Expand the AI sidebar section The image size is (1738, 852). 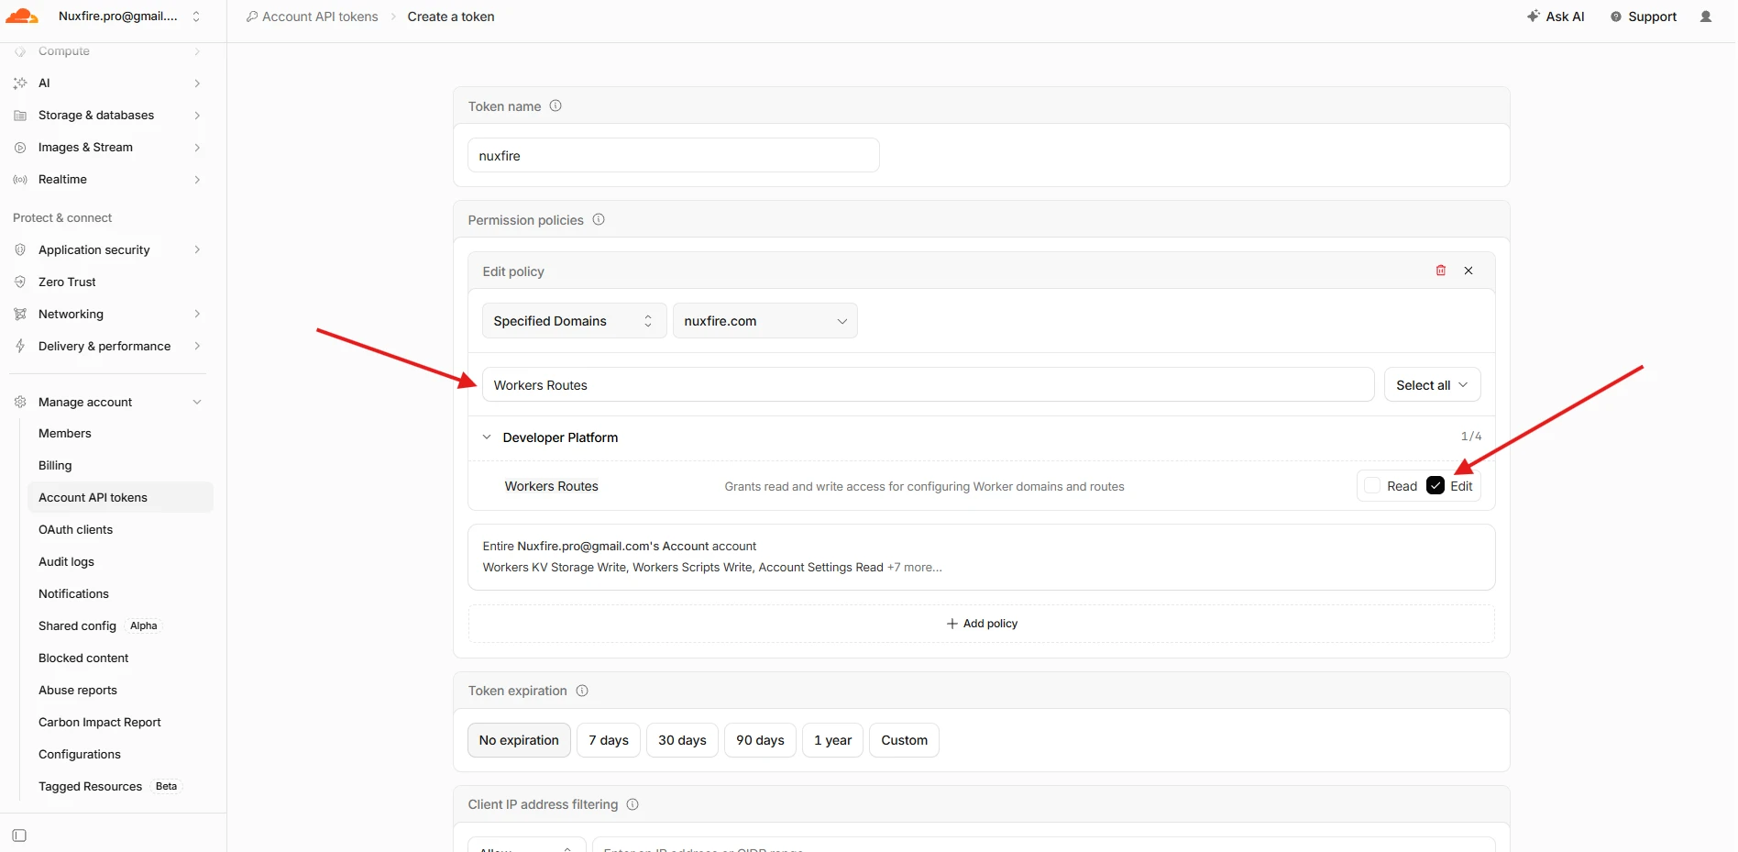[x=197, y=83]
